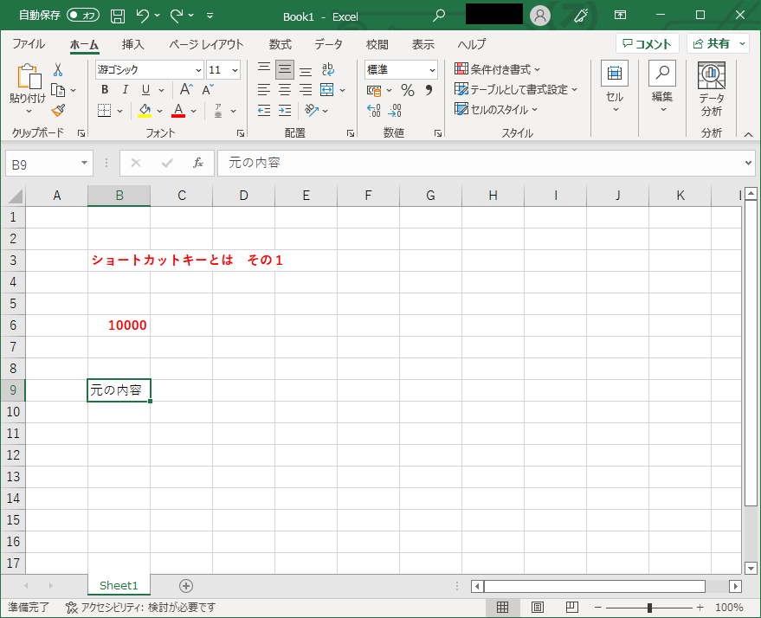The image size is (761, 618).
Task: Click the Borders icon
Action: click(x=105, y=111)
